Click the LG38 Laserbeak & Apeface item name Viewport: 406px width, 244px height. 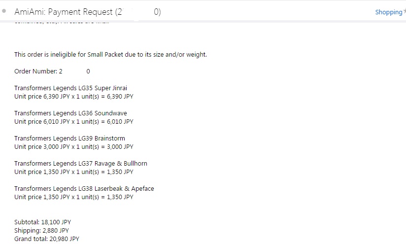84,189
